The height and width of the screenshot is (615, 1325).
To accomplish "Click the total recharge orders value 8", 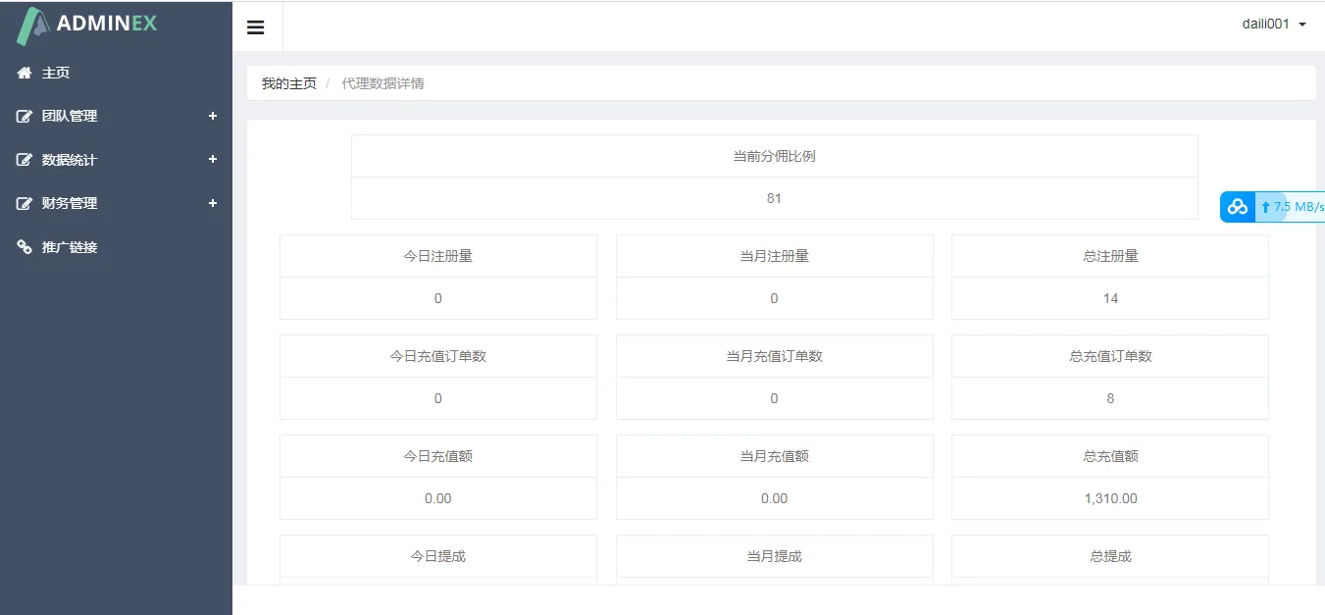I will 1110,398.
